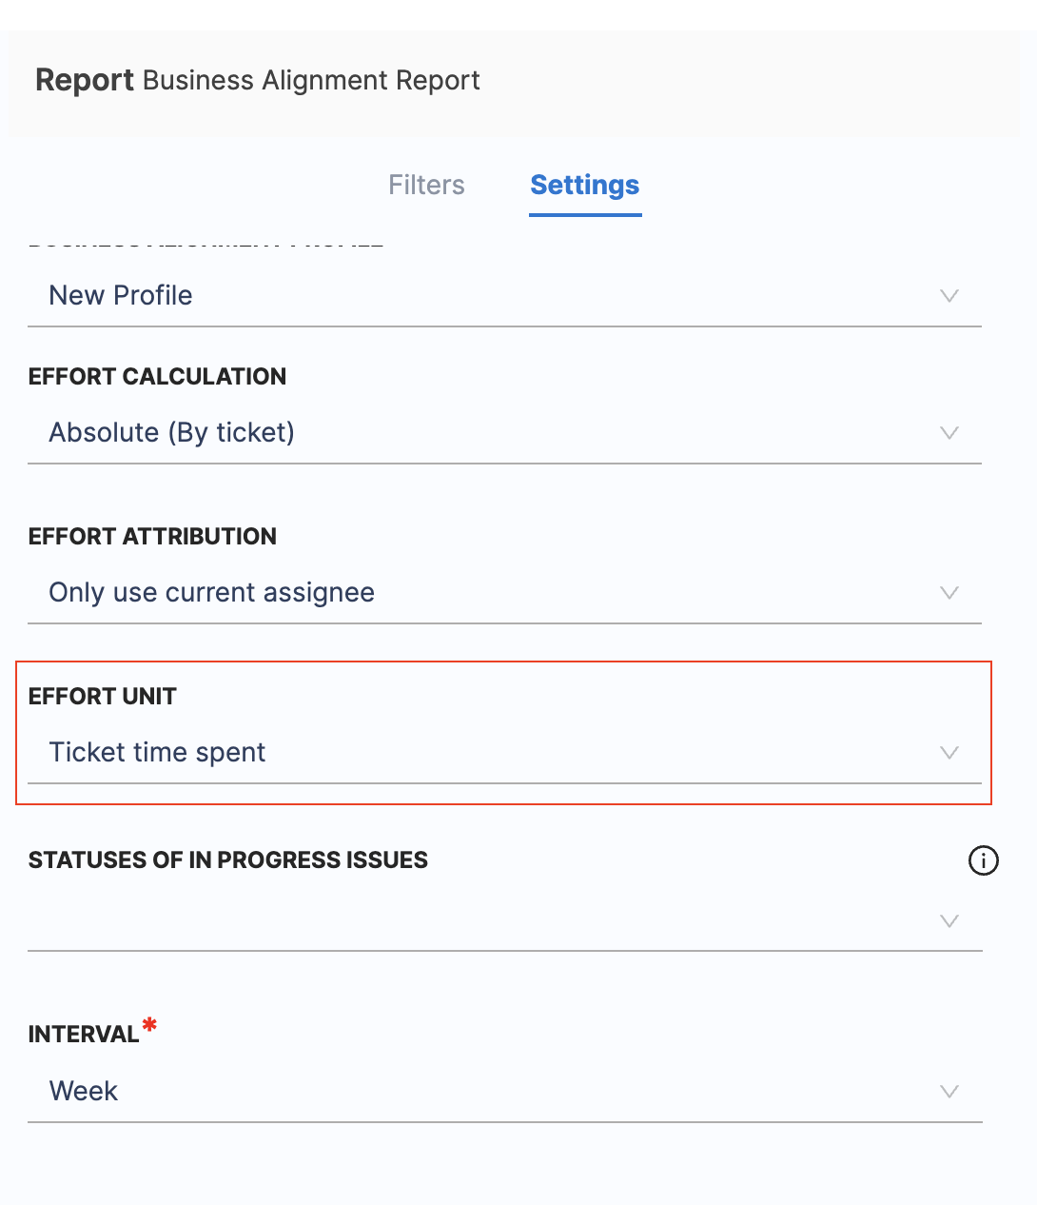1037x1205 pixels.
Task: Click the chevron arrow on Effort Unit field
Action: (x=949, y=753)
